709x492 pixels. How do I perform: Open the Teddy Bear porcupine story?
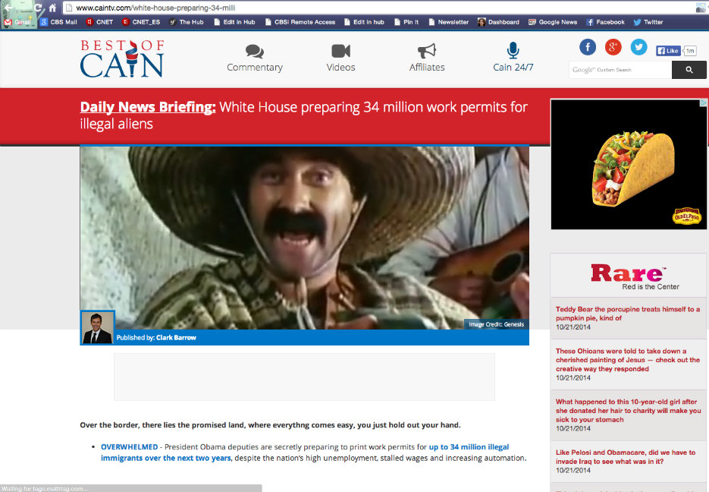[x=627, y=314]
